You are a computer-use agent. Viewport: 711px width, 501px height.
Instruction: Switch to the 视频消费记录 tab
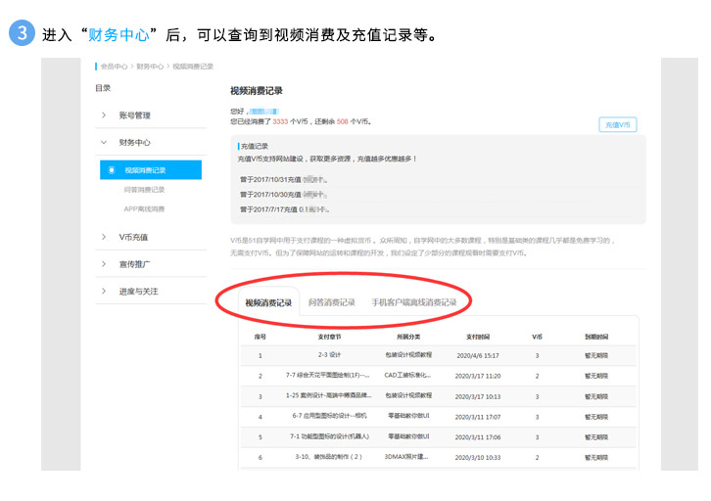point(268,303)
